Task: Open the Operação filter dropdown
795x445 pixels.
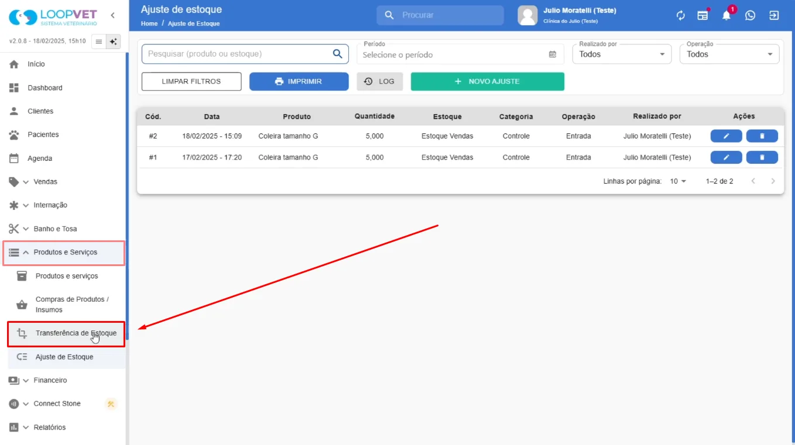Action: [x=729, y=54]
